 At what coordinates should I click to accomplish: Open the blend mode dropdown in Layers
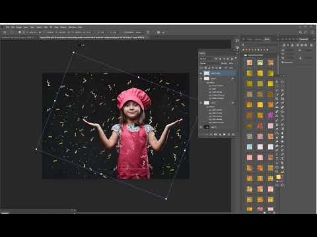209,63
